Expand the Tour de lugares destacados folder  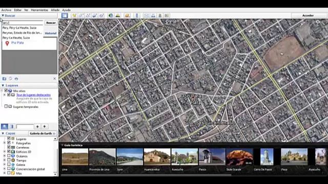click(x=5, y=95)
